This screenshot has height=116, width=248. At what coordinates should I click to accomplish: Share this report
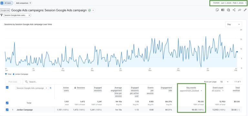[234, 10]
